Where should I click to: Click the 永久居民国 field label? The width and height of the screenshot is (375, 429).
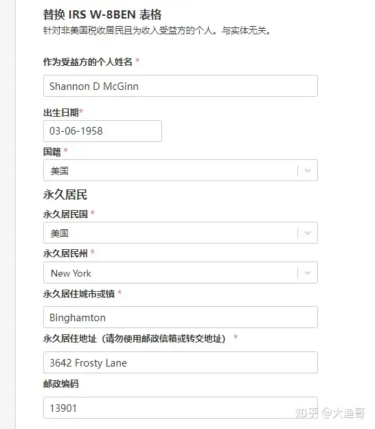coord(65,214)
